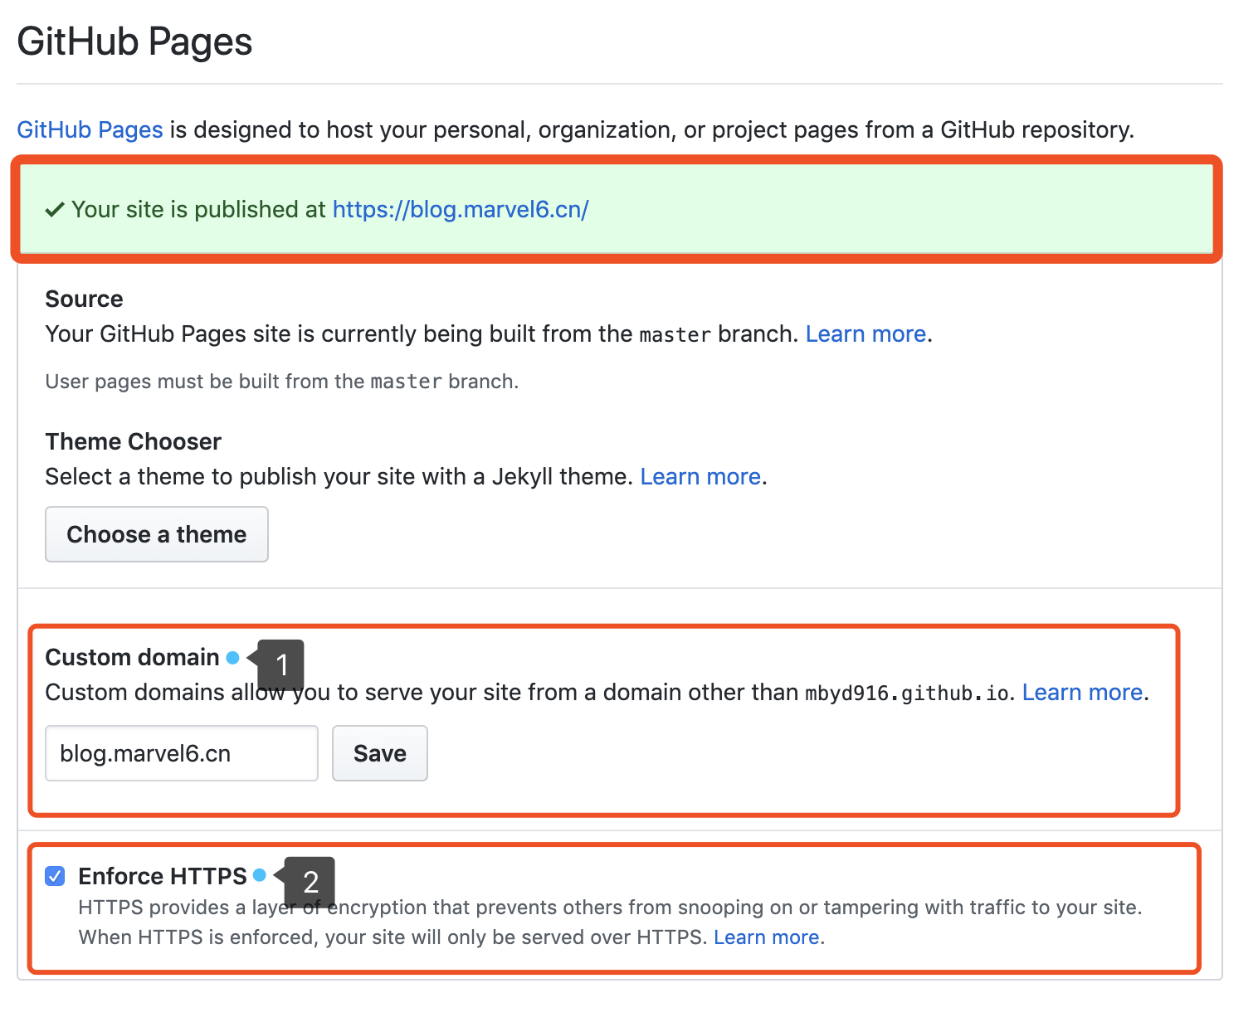This screenshot has height=1027, width=1258.
Task: Save the custom domain
Action: 380,753
